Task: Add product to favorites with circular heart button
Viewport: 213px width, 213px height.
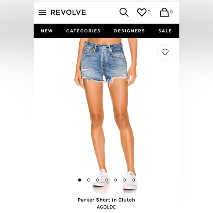Action: coord(165,52)
